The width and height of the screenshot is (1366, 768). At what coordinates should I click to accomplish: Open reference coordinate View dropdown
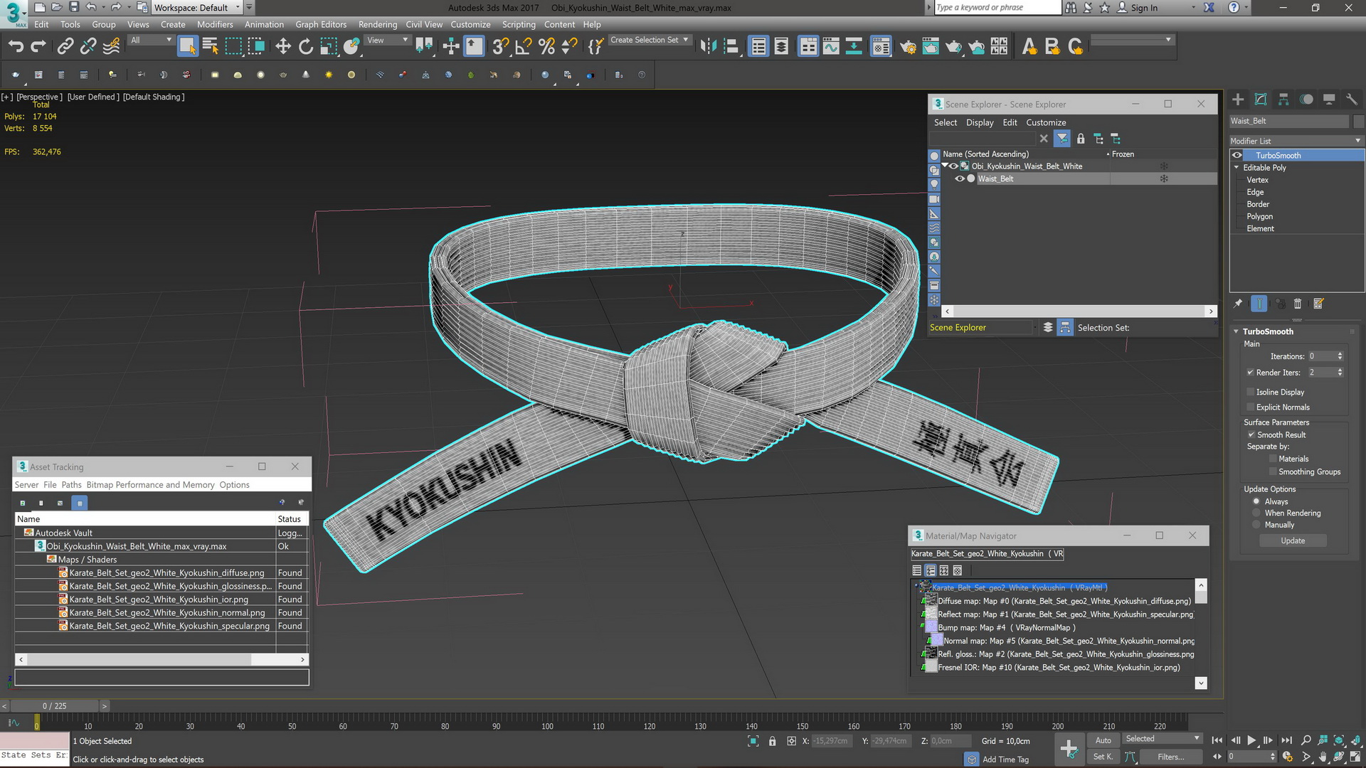(x=387, y=41)
